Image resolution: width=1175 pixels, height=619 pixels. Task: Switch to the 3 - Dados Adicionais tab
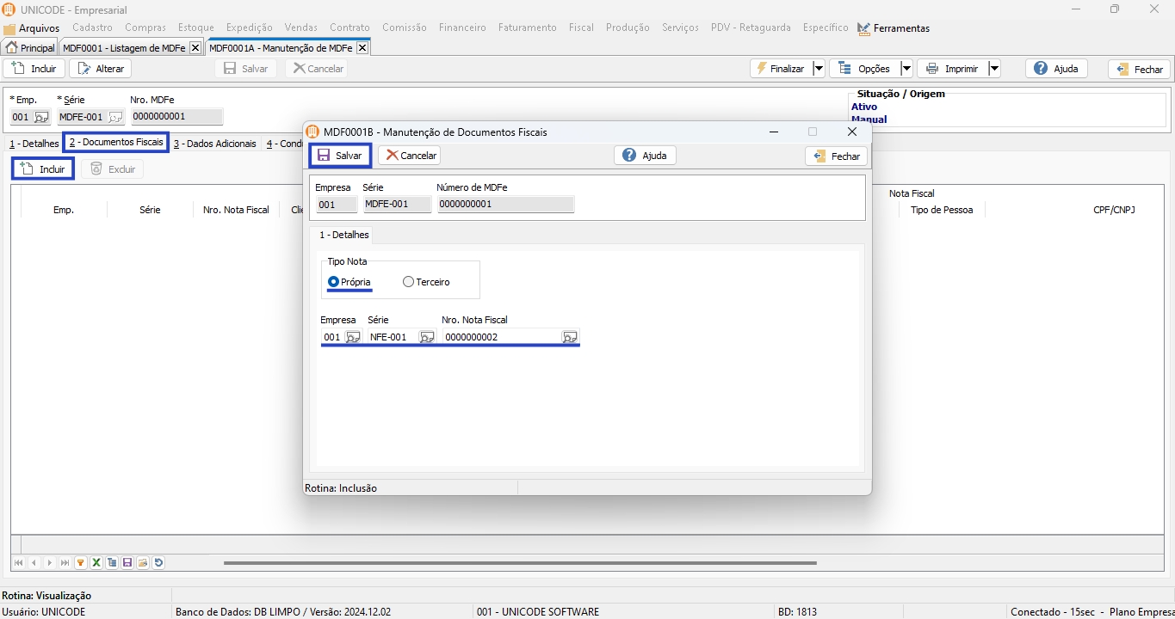click(214, 144)
